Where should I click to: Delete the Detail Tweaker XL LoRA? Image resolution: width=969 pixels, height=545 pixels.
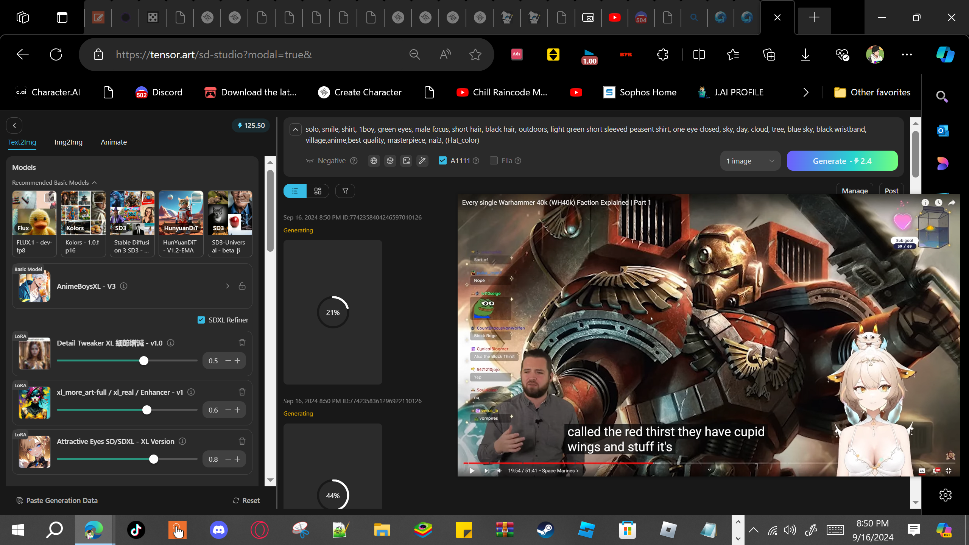tap(242, 343)
